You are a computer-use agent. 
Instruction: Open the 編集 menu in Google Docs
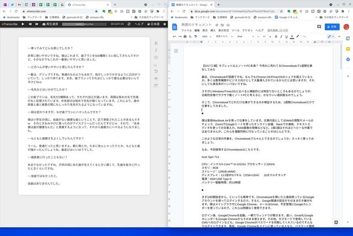[197, 30]
